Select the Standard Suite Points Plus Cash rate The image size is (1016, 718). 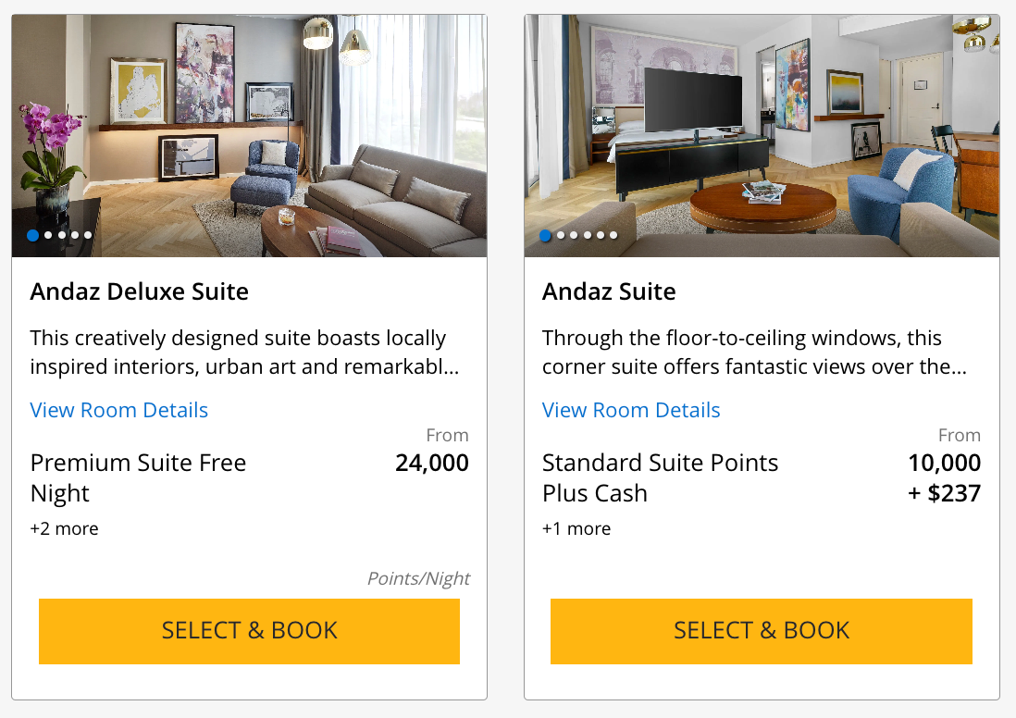point(660,477)
